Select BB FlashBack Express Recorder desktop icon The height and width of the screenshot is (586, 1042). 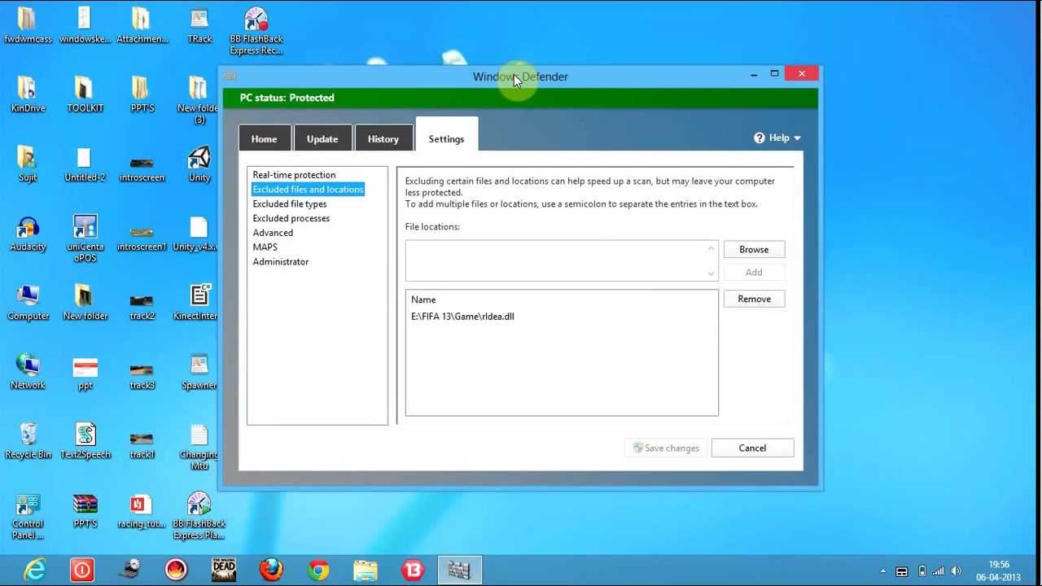pyautogui.click(x=256, y=31)
